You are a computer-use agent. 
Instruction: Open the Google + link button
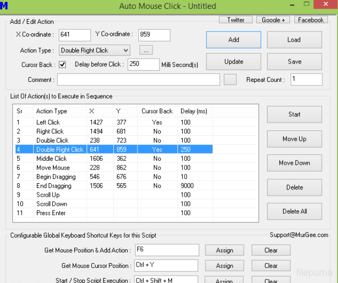[x=273, y=20]
